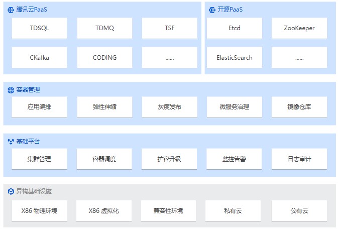Choose the 私有云 card

click(x=233, y=210)
